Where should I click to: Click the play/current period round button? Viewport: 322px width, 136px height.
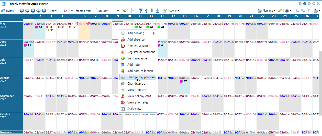pos(33,11)
